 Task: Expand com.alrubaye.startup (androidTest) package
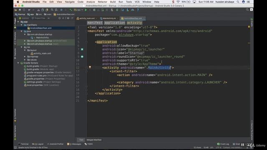[25, 41]
